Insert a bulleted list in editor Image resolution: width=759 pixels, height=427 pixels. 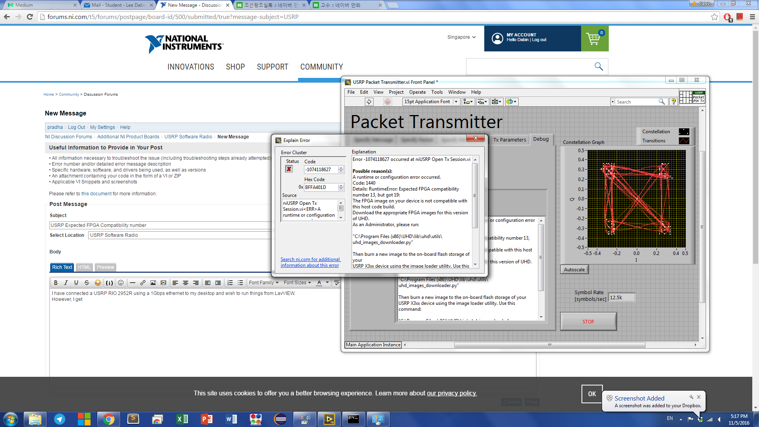[240, 283]
